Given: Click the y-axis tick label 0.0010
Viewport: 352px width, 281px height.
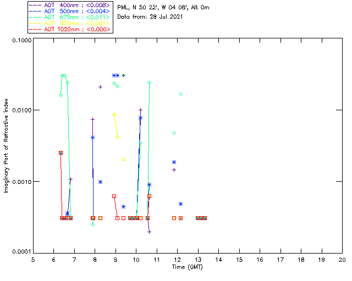Looking at the screenshot, I should [22, 182].
